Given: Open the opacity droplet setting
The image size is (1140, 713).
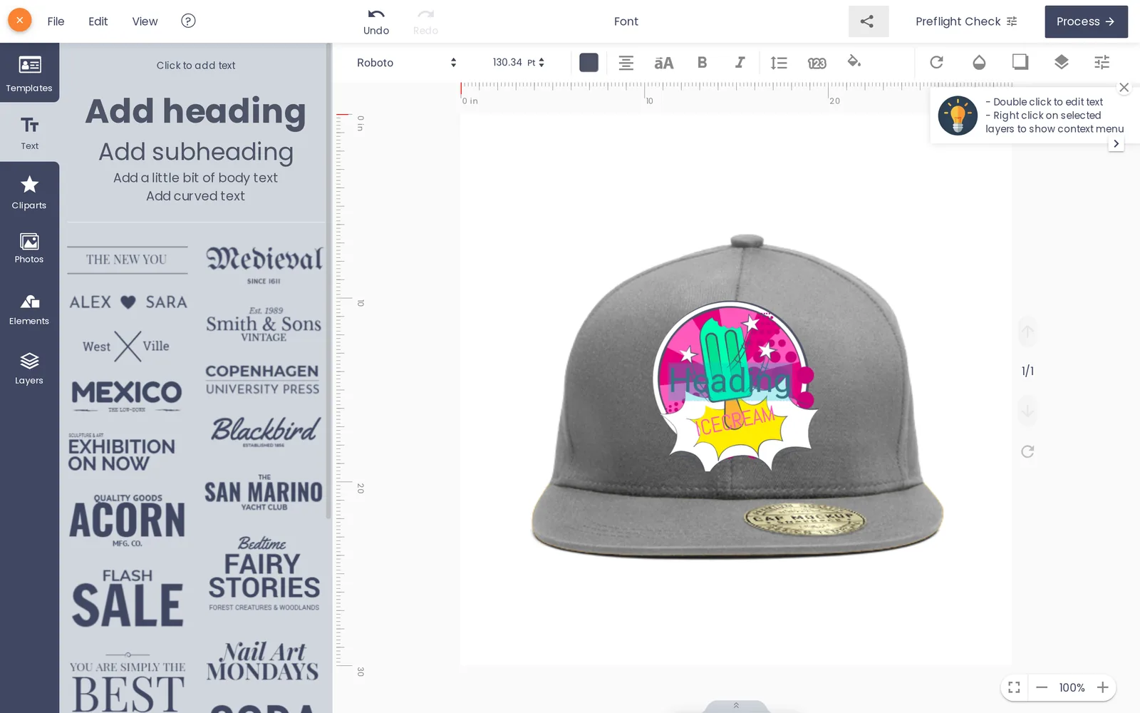Looking at the screenshot, I should [x=979, y=63].
